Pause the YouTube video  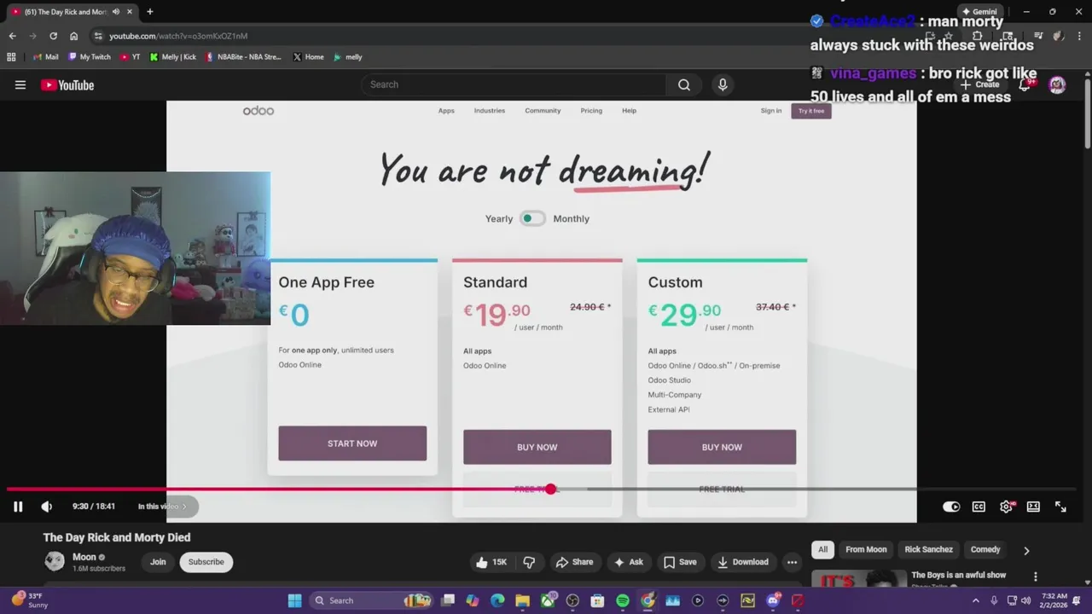pyautogui.click(x=18, y=507)
